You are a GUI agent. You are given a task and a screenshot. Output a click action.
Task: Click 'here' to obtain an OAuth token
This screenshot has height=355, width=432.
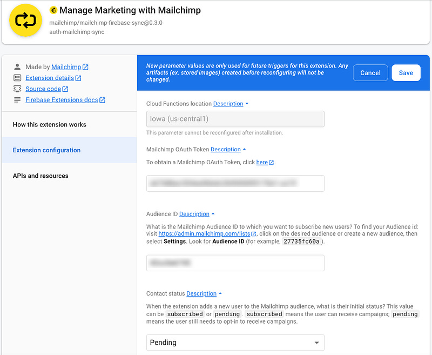(x=262, y=162)
